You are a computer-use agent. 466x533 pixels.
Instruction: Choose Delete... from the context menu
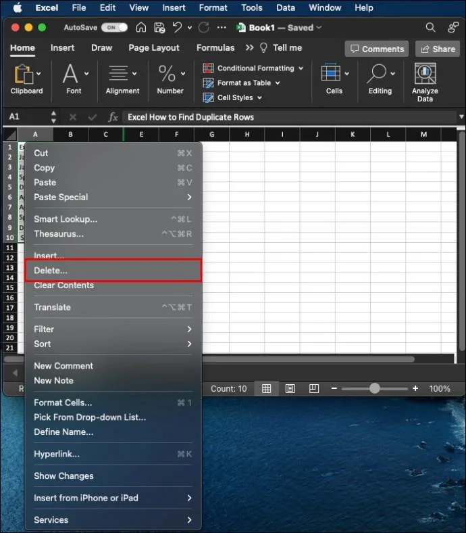(113, 271)
